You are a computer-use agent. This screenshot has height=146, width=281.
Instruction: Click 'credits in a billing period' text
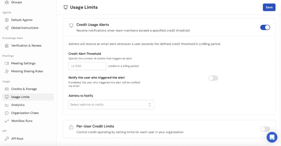(x=123, y=66)
